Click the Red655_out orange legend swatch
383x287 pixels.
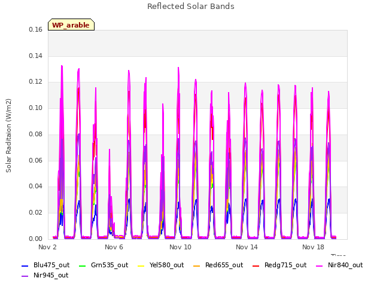[x=197, y=265]
